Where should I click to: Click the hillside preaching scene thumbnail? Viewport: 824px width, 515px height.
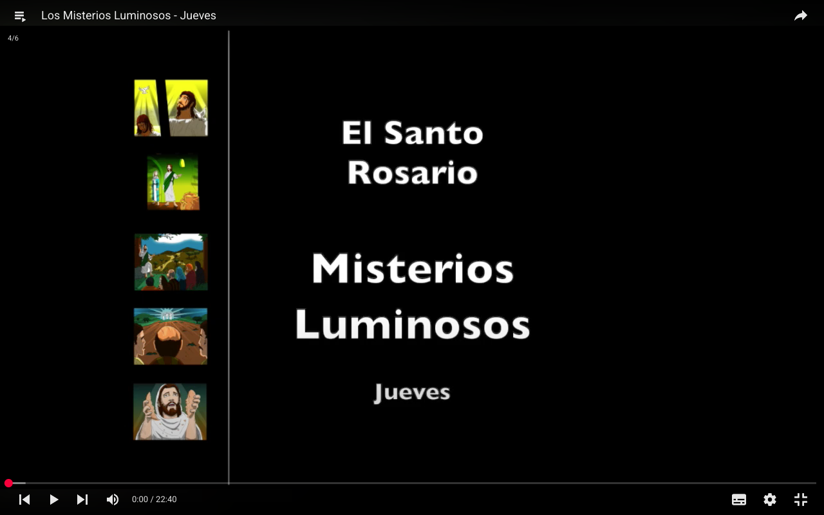171,262
